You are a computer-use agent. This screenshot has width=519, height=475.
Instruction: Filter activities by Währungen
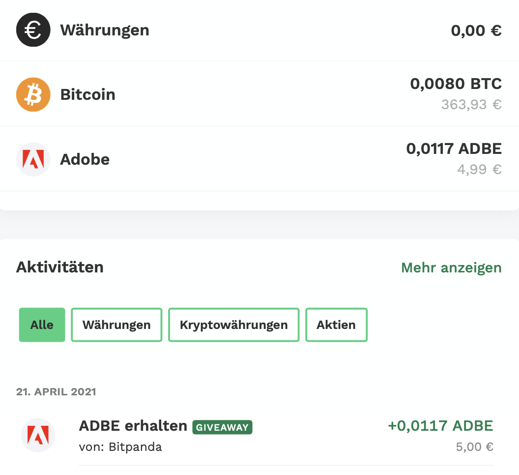[x=116, y=325]
